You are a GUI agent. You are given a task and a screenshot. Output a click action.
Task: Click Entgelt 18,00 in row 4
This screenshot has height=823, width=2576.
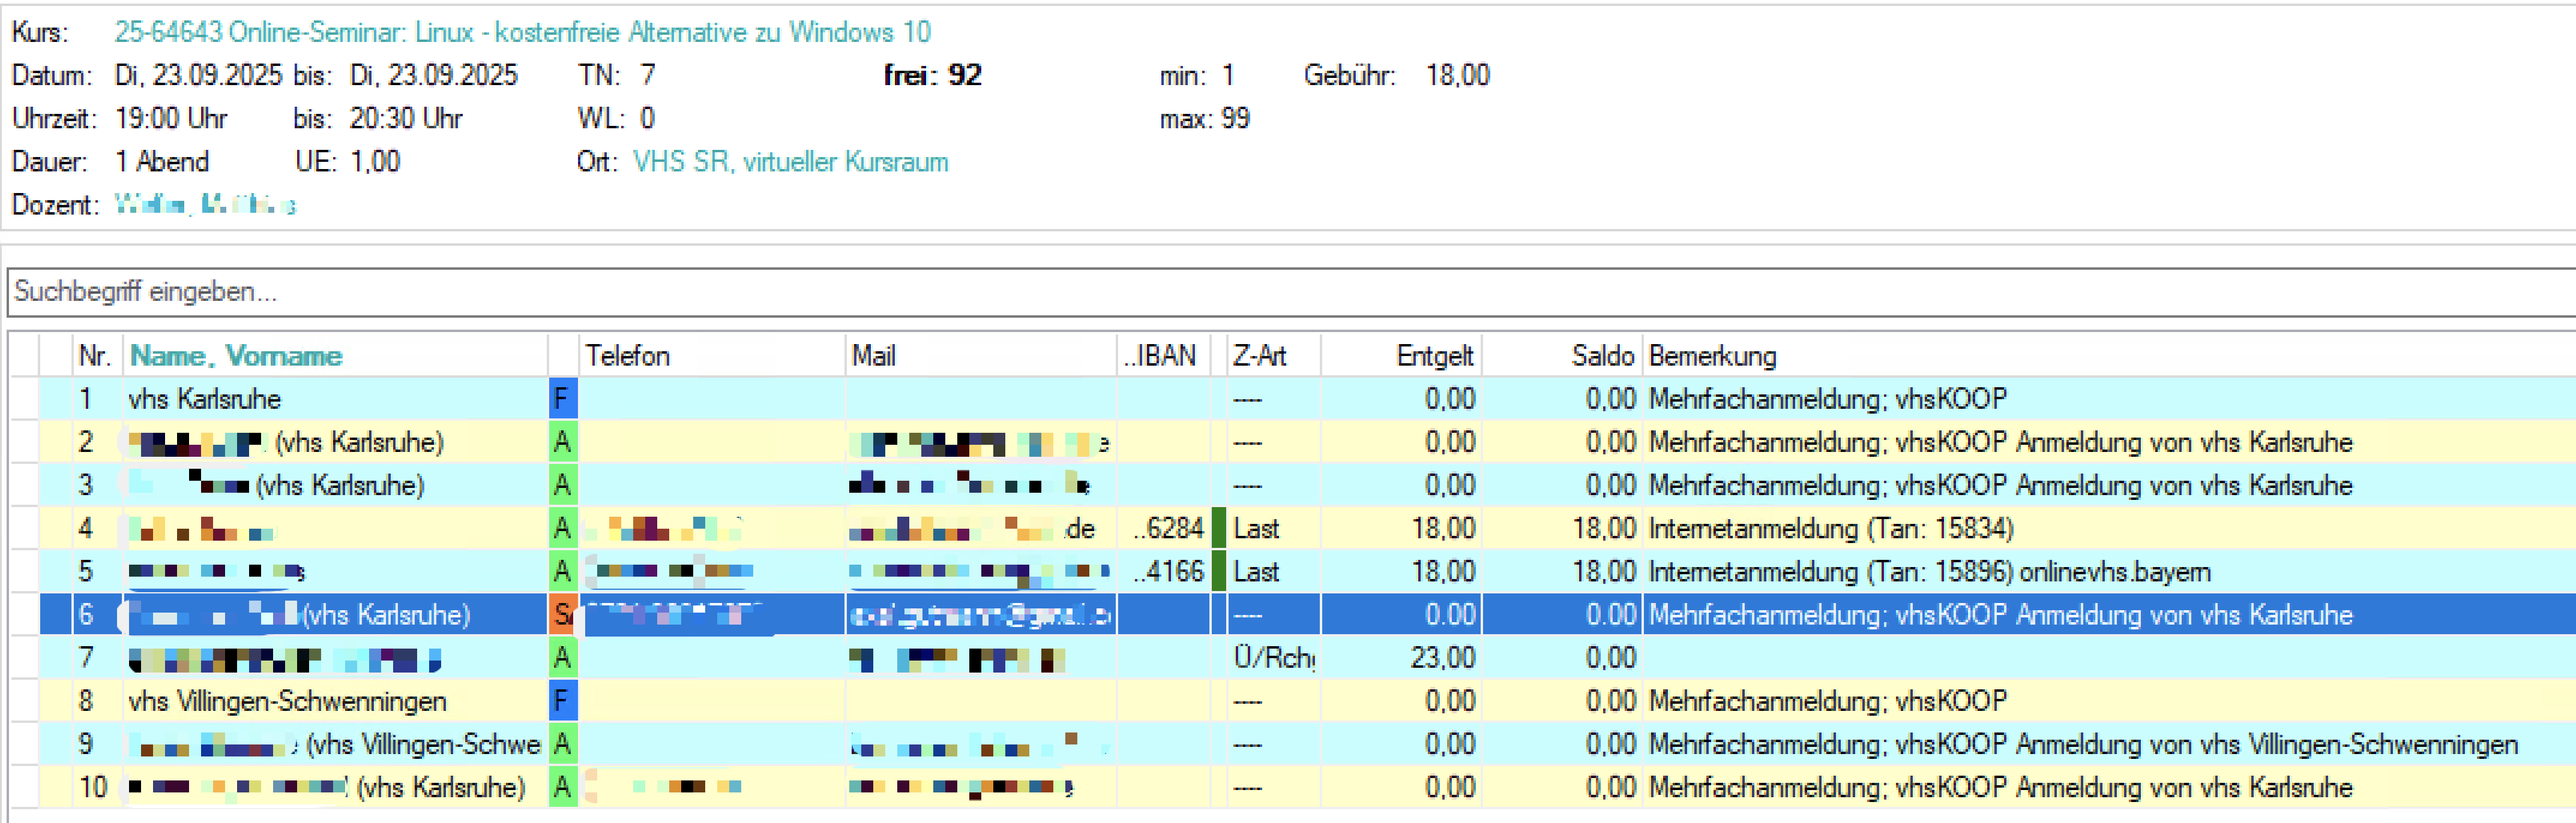coord(1442,528)
